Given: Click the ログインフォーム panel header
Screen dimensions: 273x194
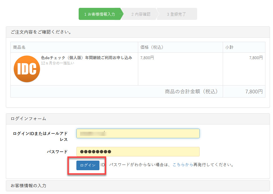Looking at the screenshot, I should click(x=28, y=119).
